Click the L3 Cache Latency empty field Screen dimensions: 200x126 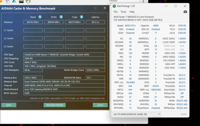pos(95,47)
